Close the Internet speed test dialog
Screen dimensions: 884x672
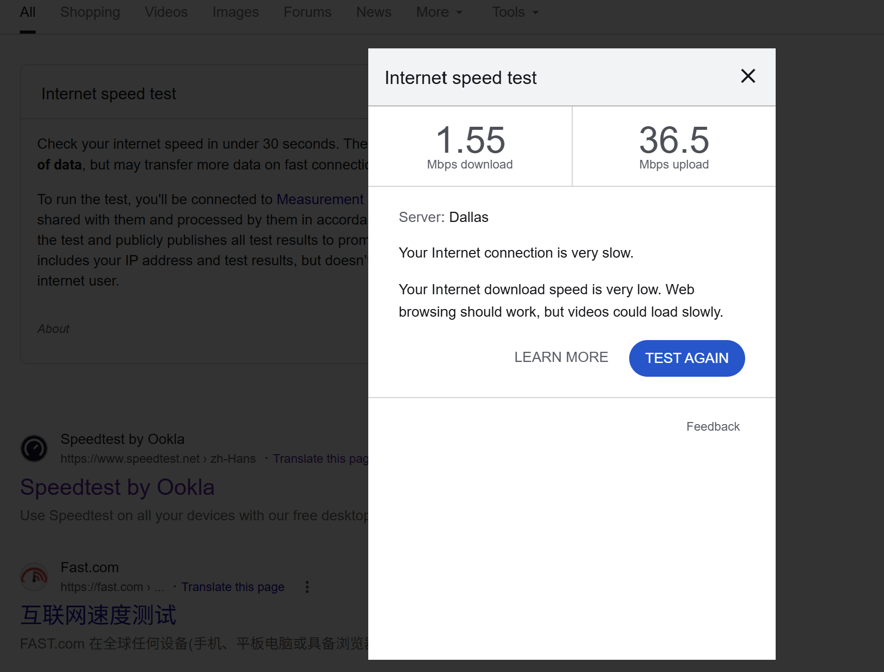[748, 76]
